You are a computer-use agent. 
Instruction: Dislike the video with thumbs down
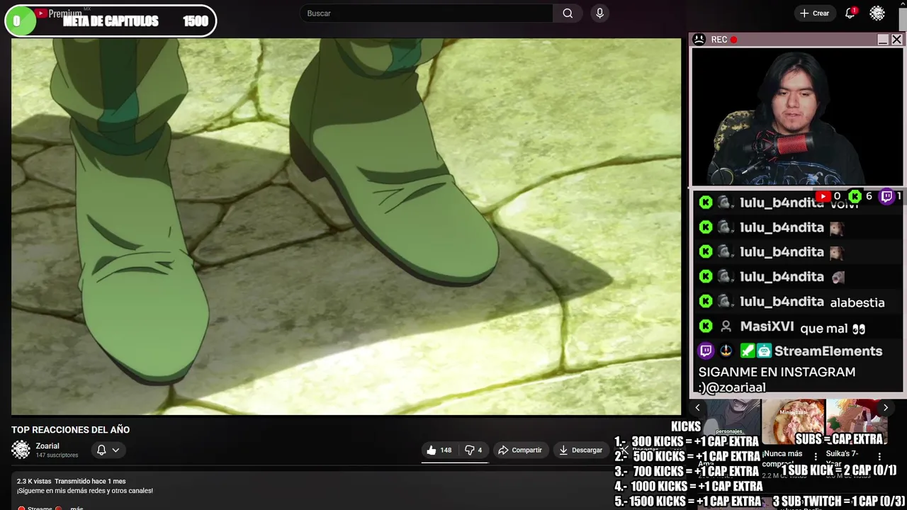coord(473,450)
